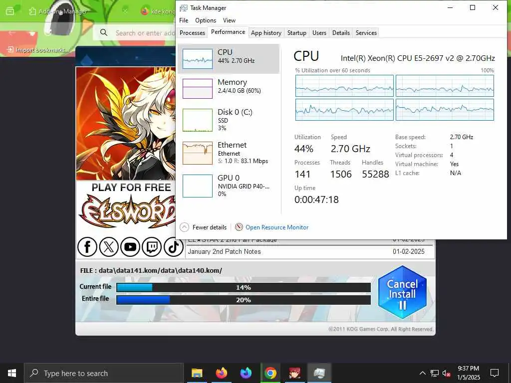
Task: Click the Current file progress bar
Action: point(244,288)
